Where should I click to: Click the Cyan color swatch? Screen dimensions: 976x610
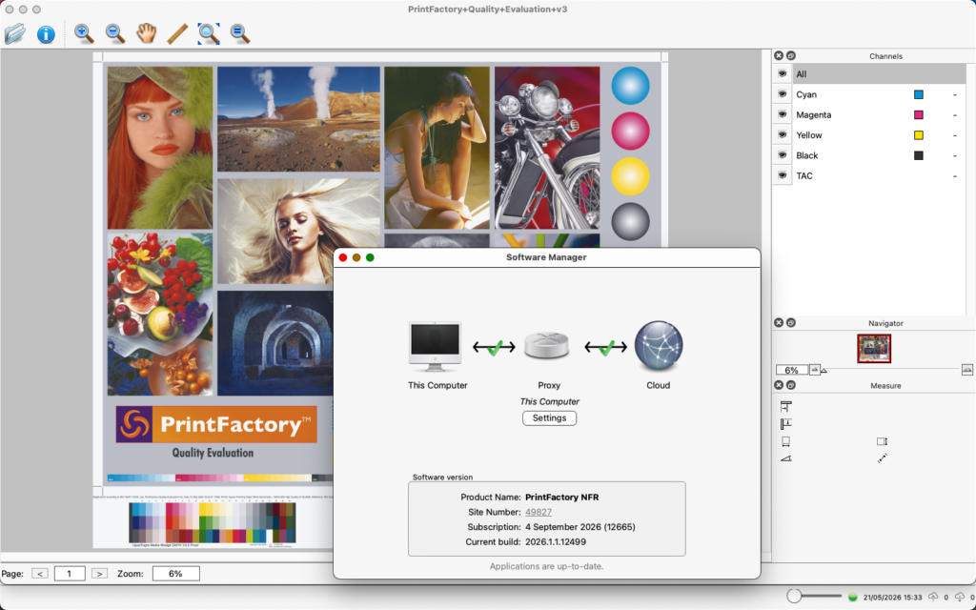click(x=918, y=94)
